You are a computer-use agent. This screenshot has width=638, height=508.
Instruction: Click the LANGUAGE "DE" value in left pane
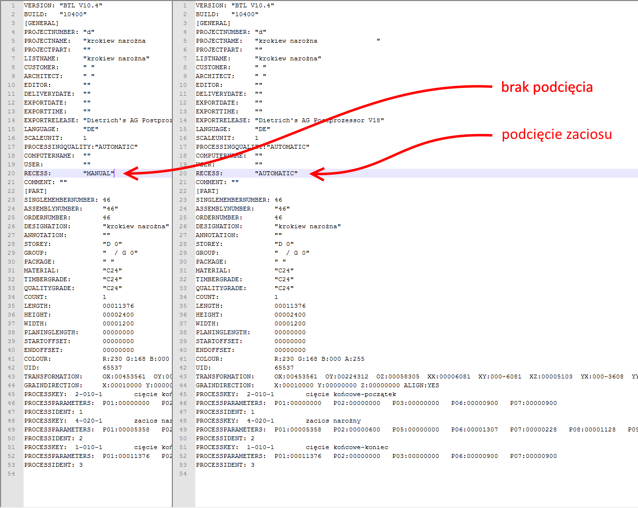click(x=91, y=129)
